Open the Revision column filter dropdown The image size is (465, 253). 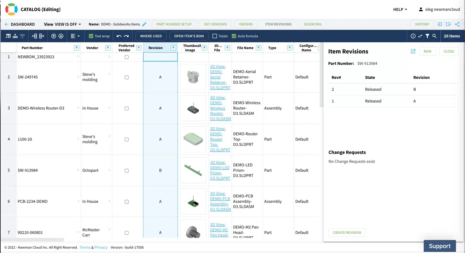(173, 48)
